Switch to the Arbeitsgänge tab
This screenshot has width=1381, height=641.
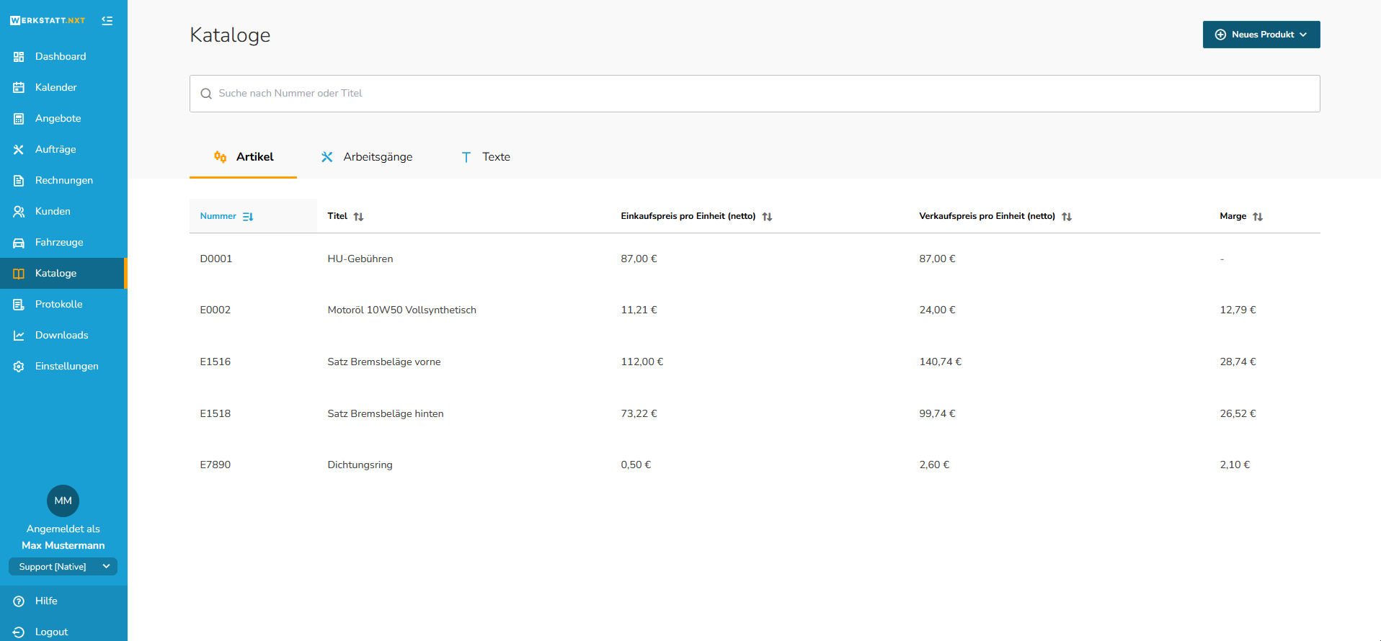pyautogui.click(x=367, y=157)
